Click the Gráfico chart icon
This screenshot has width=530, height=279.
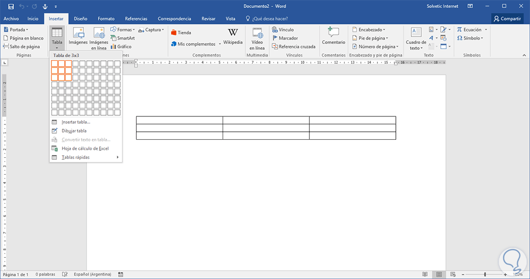click(121, 47)
